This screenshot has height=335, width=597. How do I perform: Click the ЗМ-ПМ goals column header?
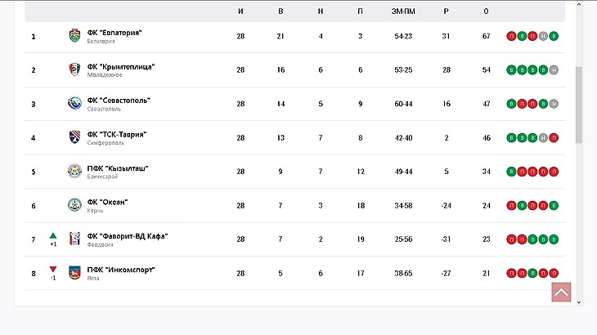coord(402,11)
